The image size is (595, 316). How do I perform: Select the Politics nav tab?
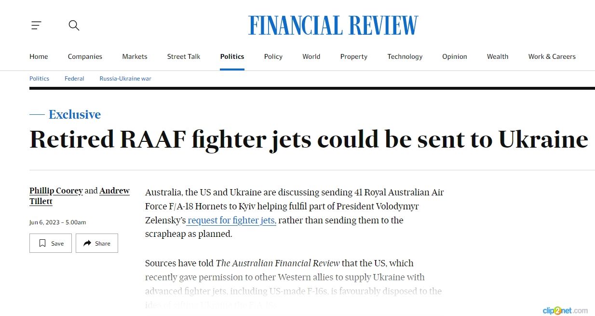(x=232, y=56)
